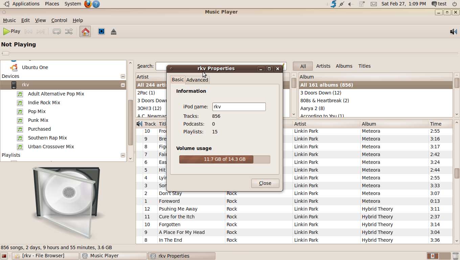Click the iPod name input field
Viewport: 460px width, 260px height.
pos(239,107)
